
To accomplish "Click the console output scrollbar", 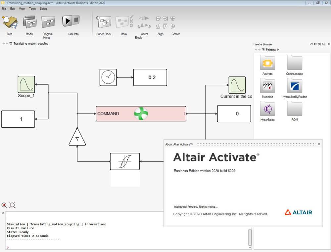I will tap(250, 236).
